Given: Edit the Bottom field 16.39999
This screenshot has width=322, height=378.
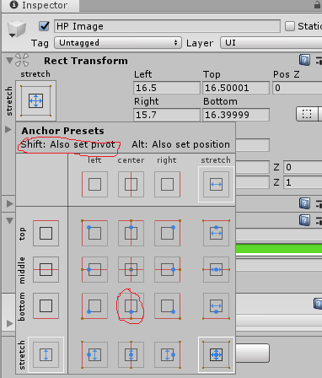Looking at the screenshot, I should [x=236, y=115].
